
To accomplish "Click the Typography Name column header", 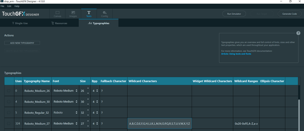I will pyautogui.click(x=37, y=81).
